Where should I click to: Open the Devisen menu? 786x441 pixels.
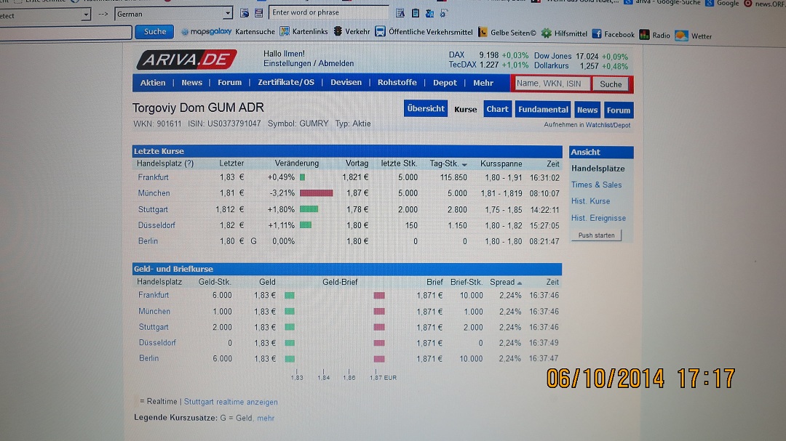(346, 83)
